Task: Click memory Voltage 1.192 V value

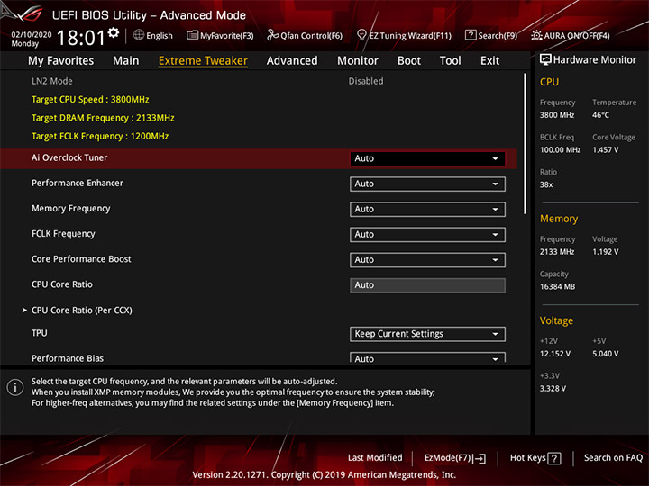Action: click(606, 252)
